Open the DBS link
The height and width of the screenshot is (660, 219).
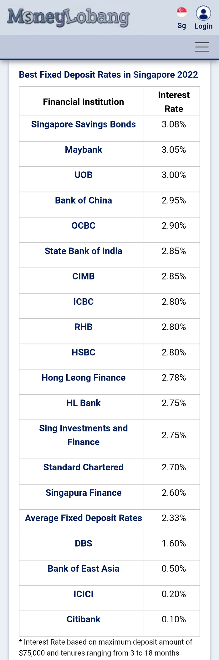pyautogui.click(x=84, y=543)
